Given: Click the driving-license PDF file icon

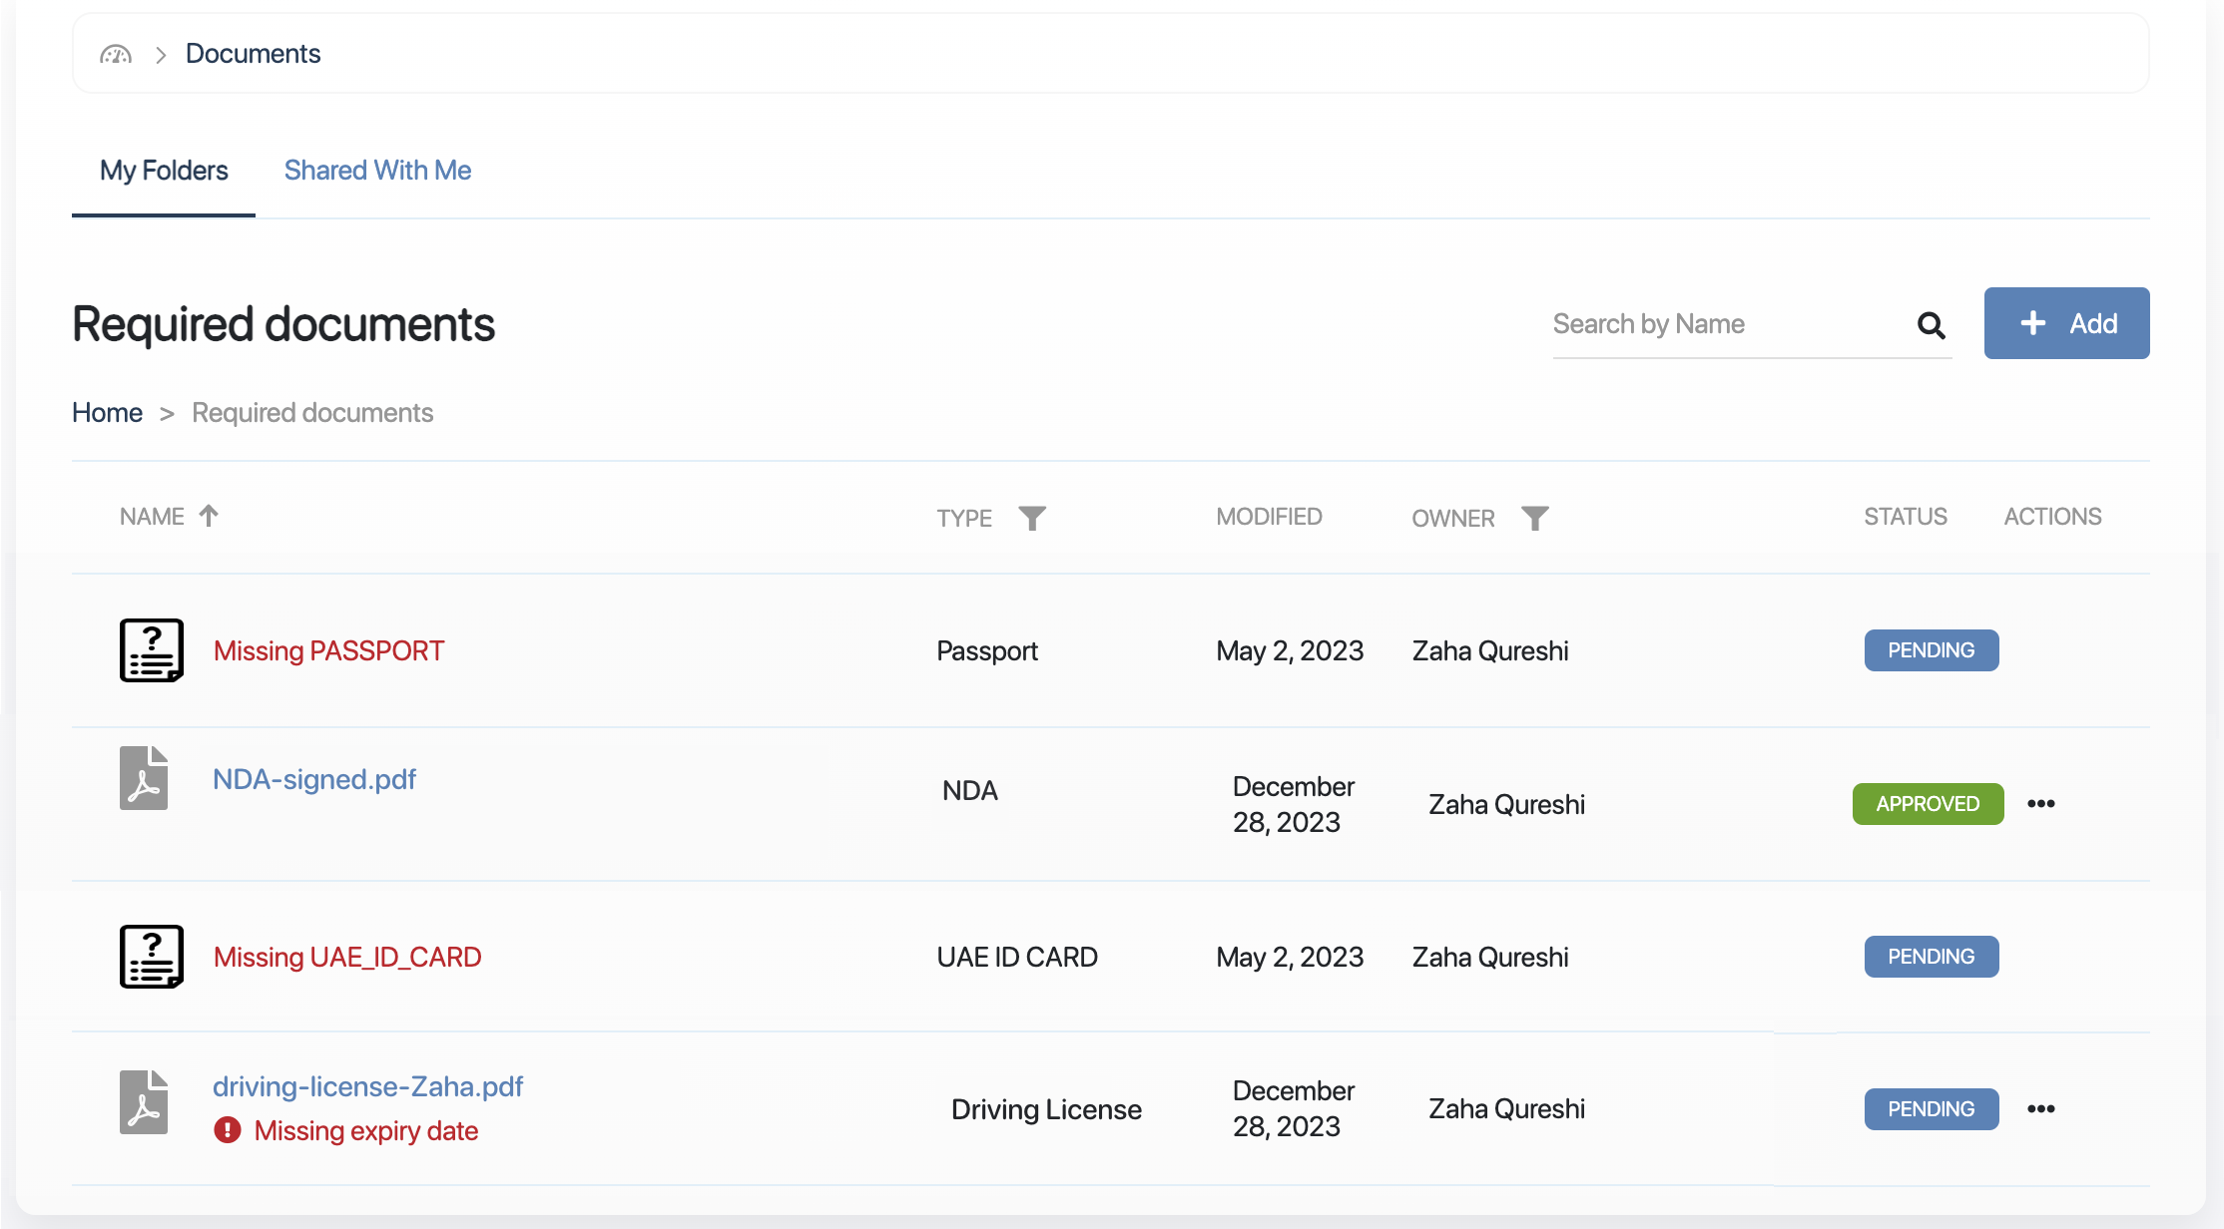Looking at the screenshot, I should (x=144, y=1102).
